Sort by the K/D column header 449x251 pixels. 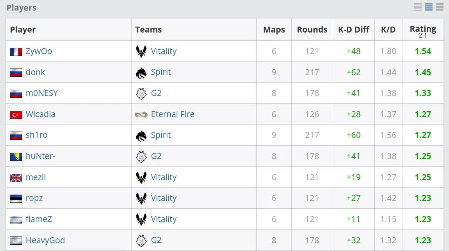[388, 29]
